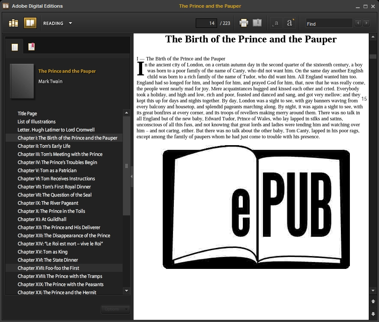The height and width of the screenshot is (322, 379).
Task: Close the Adobe Digital Editions window
Action: pos(373,6)
